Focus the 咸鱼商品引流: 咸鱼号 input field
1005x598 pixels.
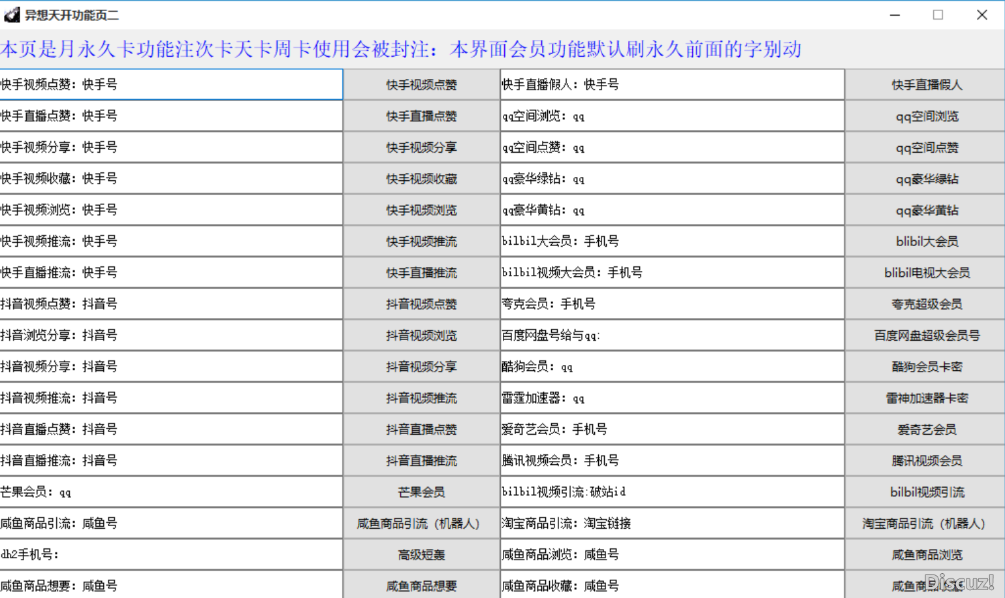(x=171, y=524)
